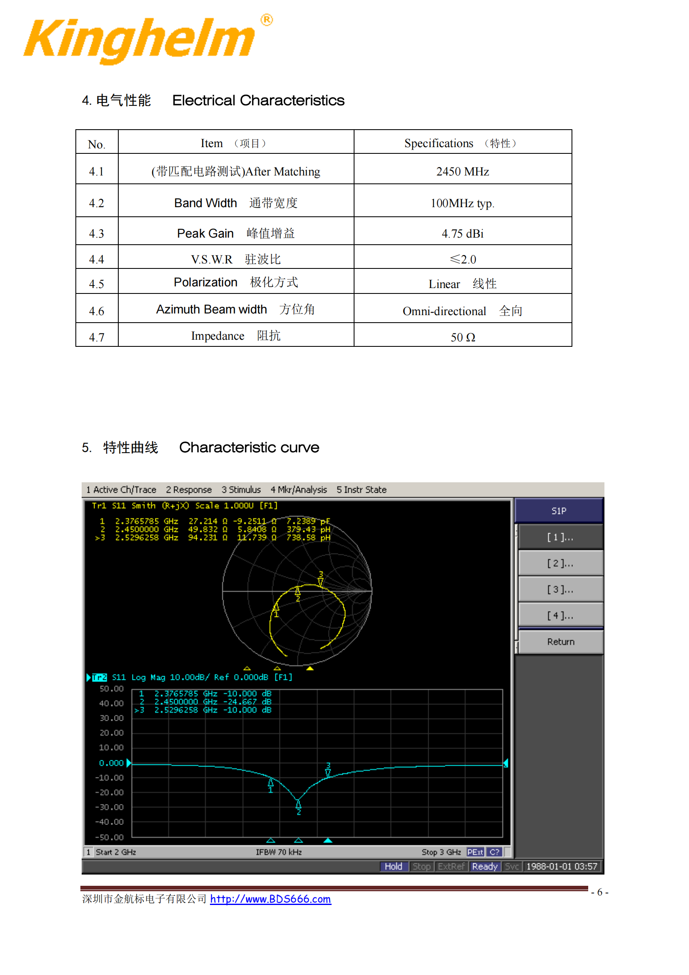Click the S1P softkey header

[559, 511]
